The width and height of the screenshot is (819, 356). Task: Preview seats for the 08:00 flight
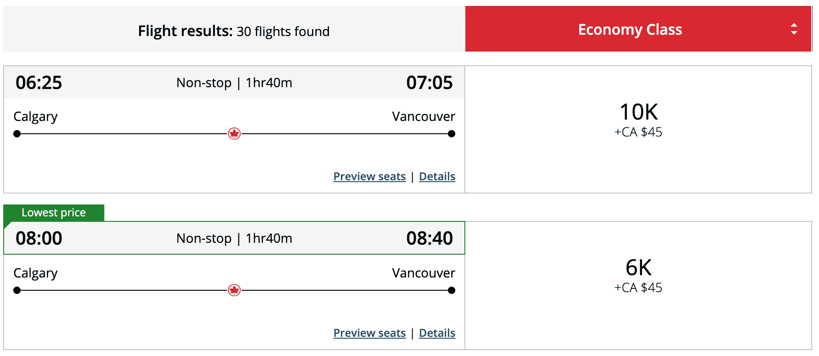(x=369, y=333)
